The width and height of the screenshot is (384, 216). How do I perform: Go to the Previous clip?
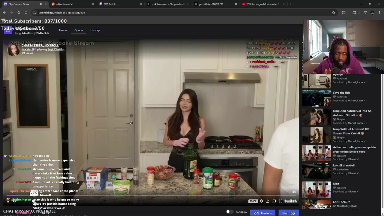point(263,213)
